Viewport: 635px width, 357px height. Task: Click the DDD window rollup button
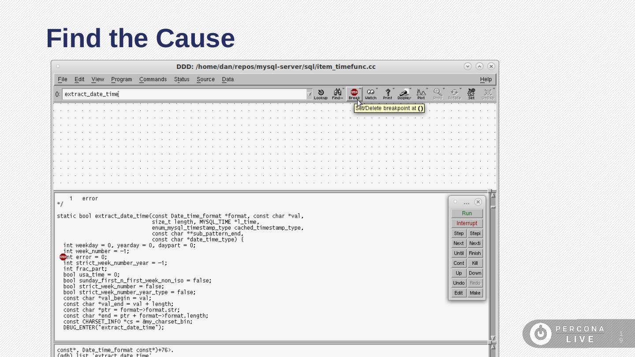(x=468, y=66)
